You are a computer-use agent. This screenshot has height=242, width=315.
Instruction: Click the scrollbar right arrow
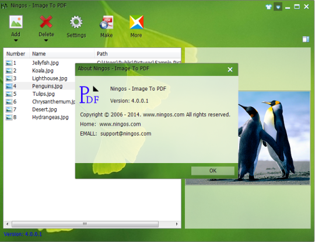pos(177,224)
